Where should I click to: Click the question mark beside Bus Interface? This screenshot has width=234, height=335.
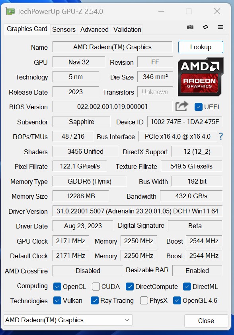222,136
